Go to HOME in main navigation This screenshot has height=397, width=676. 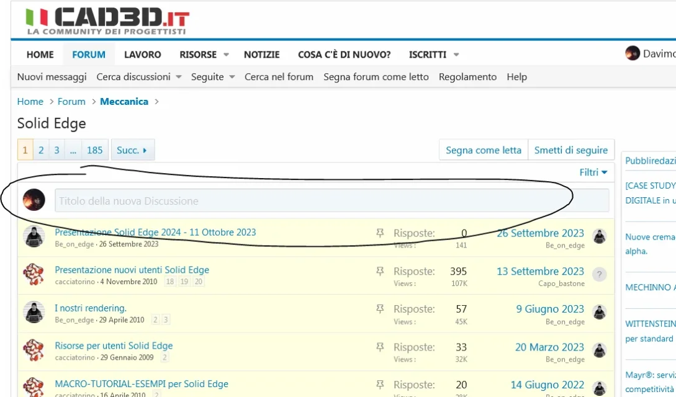[x=40, y=55]
